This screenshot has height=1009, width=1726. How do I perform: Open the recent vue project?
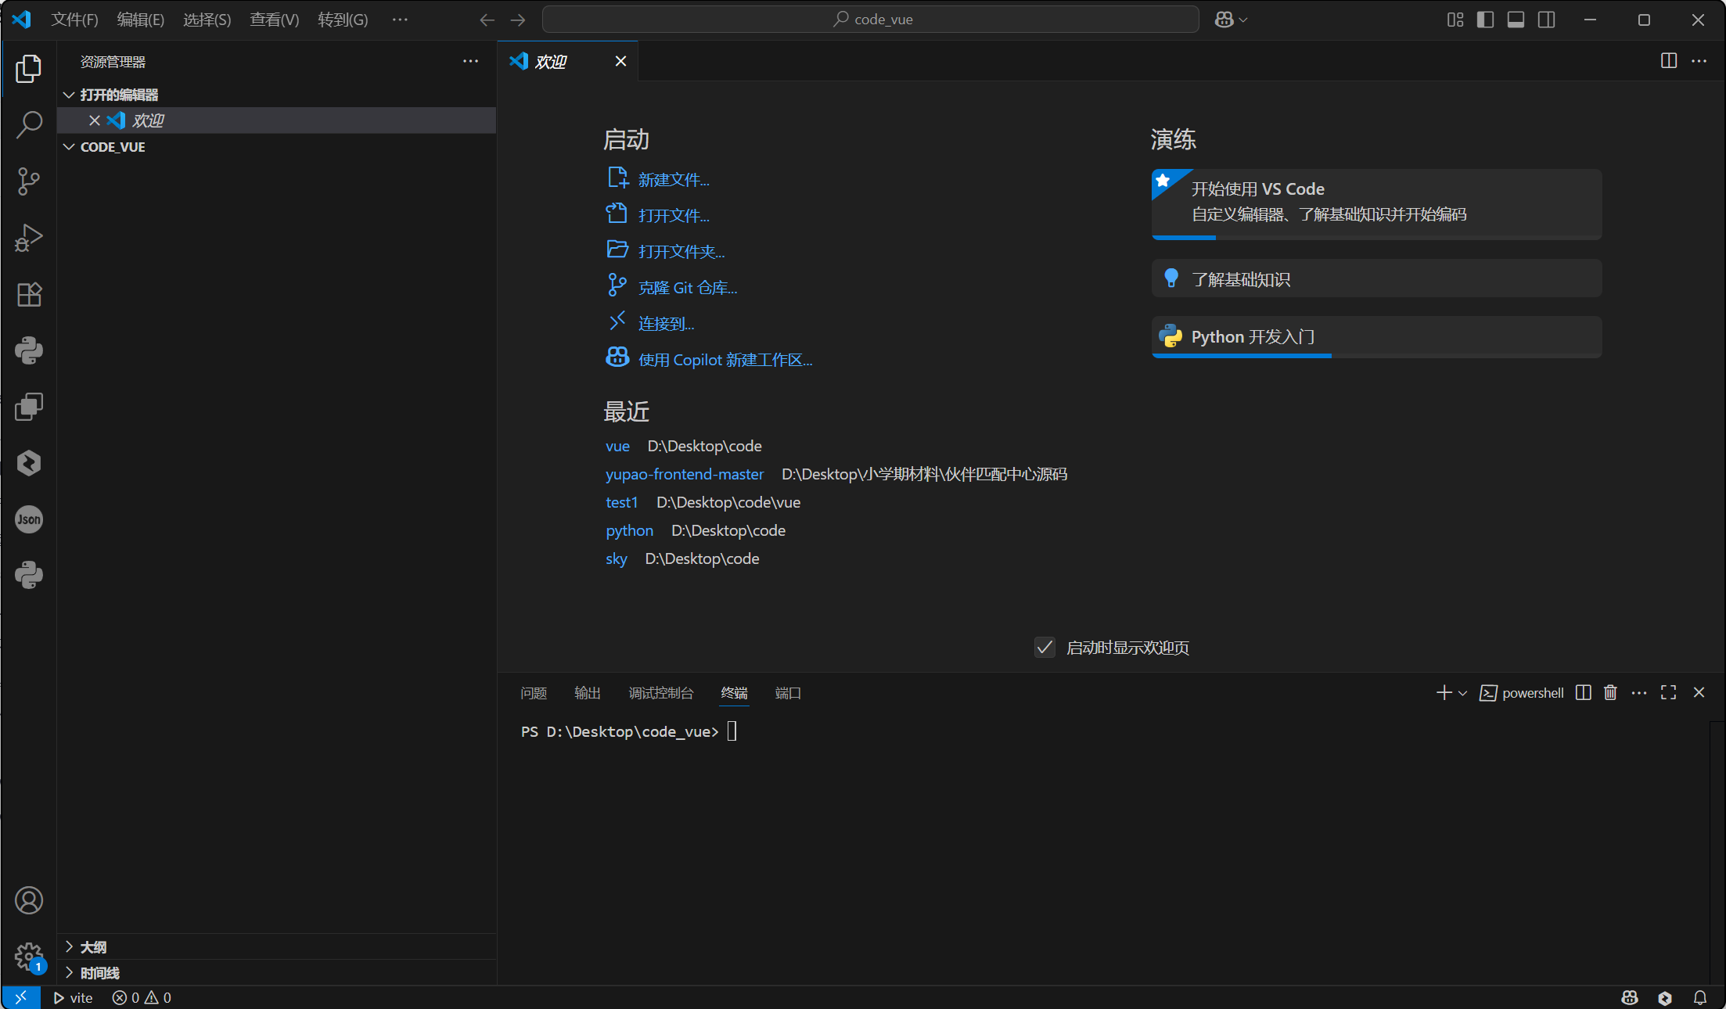617,446
